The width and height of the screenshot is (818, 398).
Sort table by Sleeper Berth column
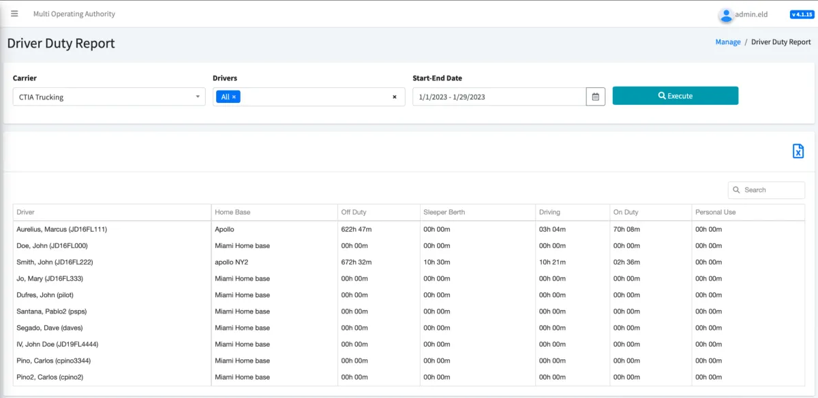point(444,212)
